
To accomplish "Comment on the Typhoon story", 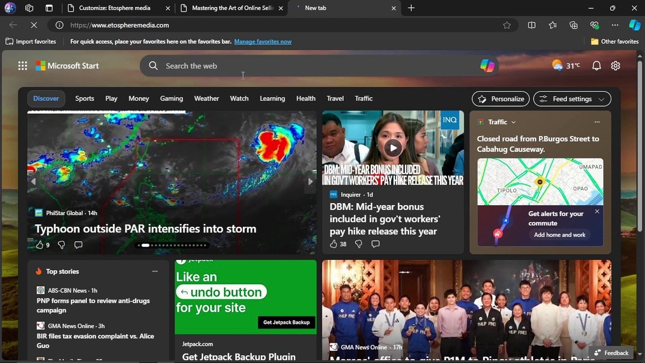I will click(78, 245).
